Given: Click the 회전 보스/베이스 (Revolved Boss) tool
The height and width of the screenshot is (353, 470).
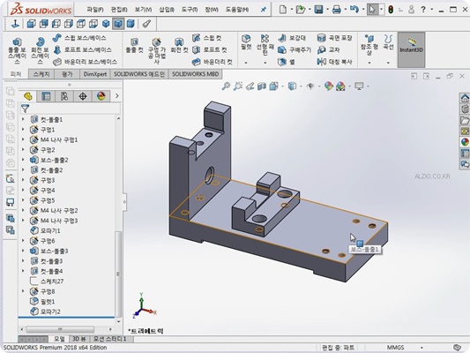Looking at the screenshot, I should pyautogui.click(x=40, y=50).
